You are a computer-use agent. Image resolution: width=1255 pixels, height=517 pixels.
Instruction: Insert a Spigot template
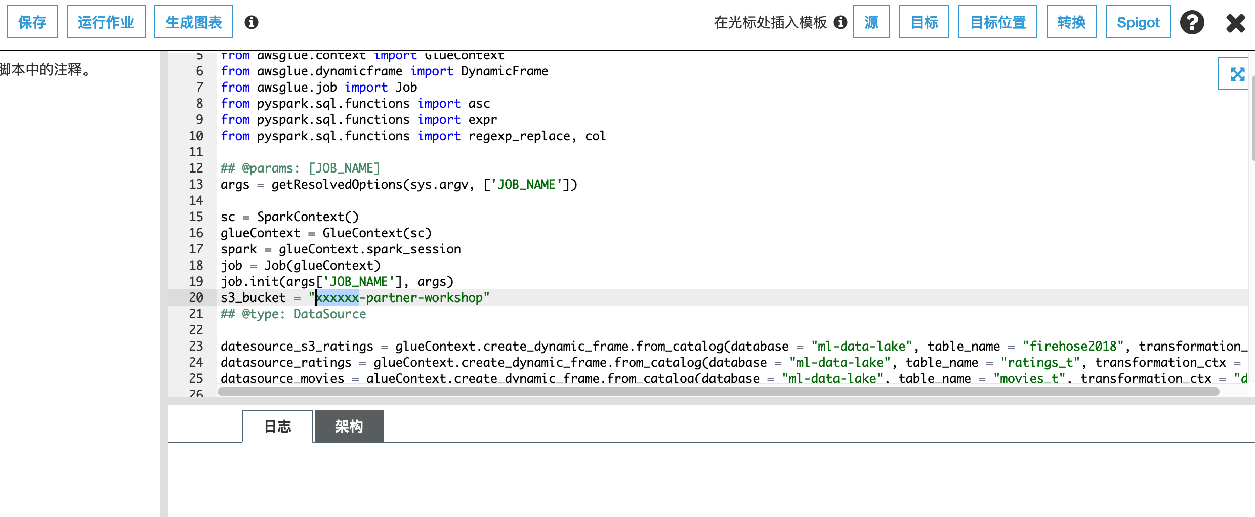point(1138,22)
